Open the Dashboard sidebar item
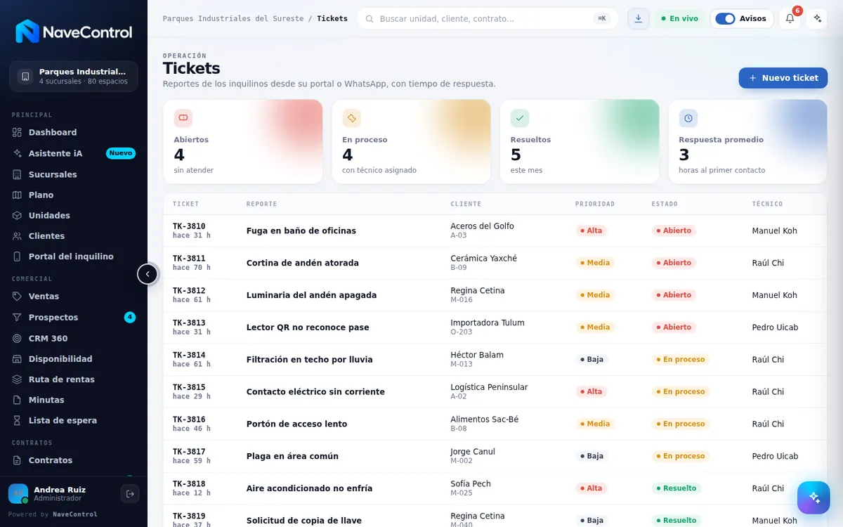Screen dimensions: 843x527 click(x=74, y=132)
